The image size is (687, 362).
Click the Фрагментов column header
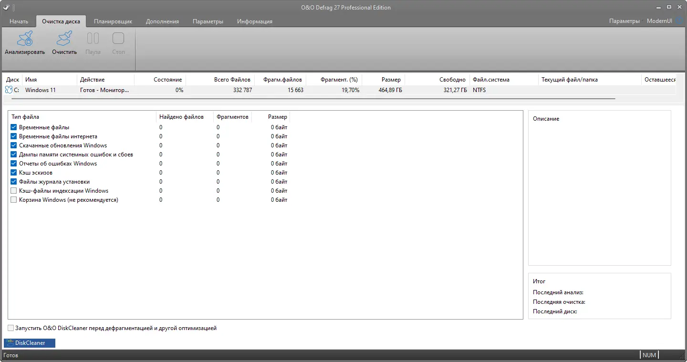pos(232,117)
